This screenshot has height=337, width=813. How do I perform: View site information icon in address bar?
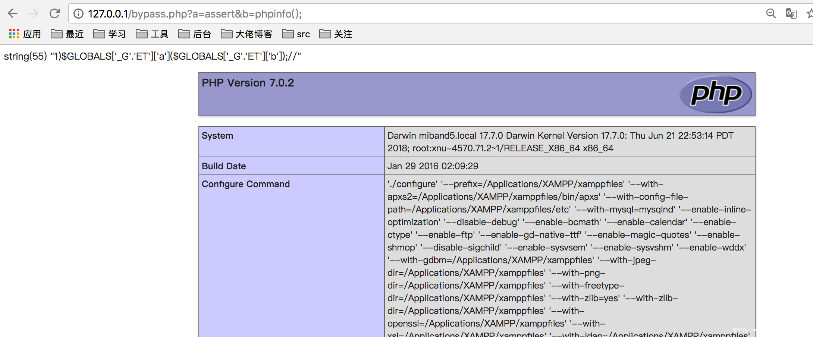(78, 14)
